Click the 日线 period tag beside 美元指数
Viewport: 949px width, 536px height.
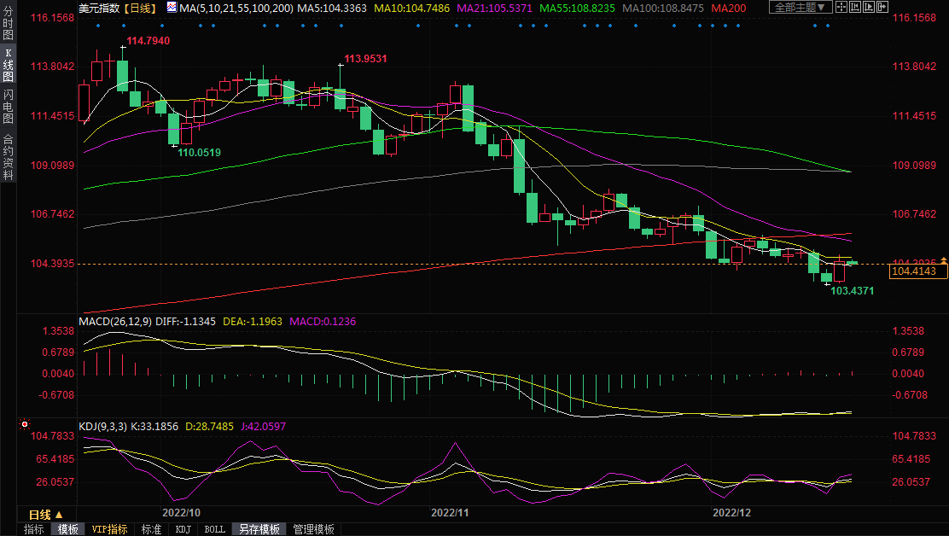pyautogui.click(x=139, y=8)
